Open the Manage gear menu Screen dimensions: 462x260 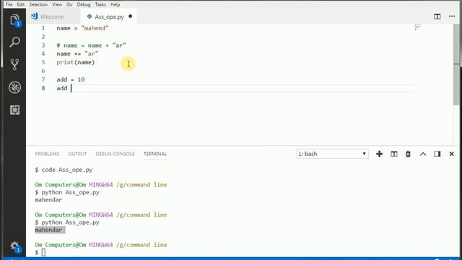(14, 246)
